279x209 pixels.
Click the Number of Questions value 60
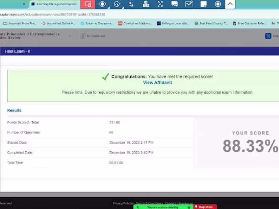111,133
